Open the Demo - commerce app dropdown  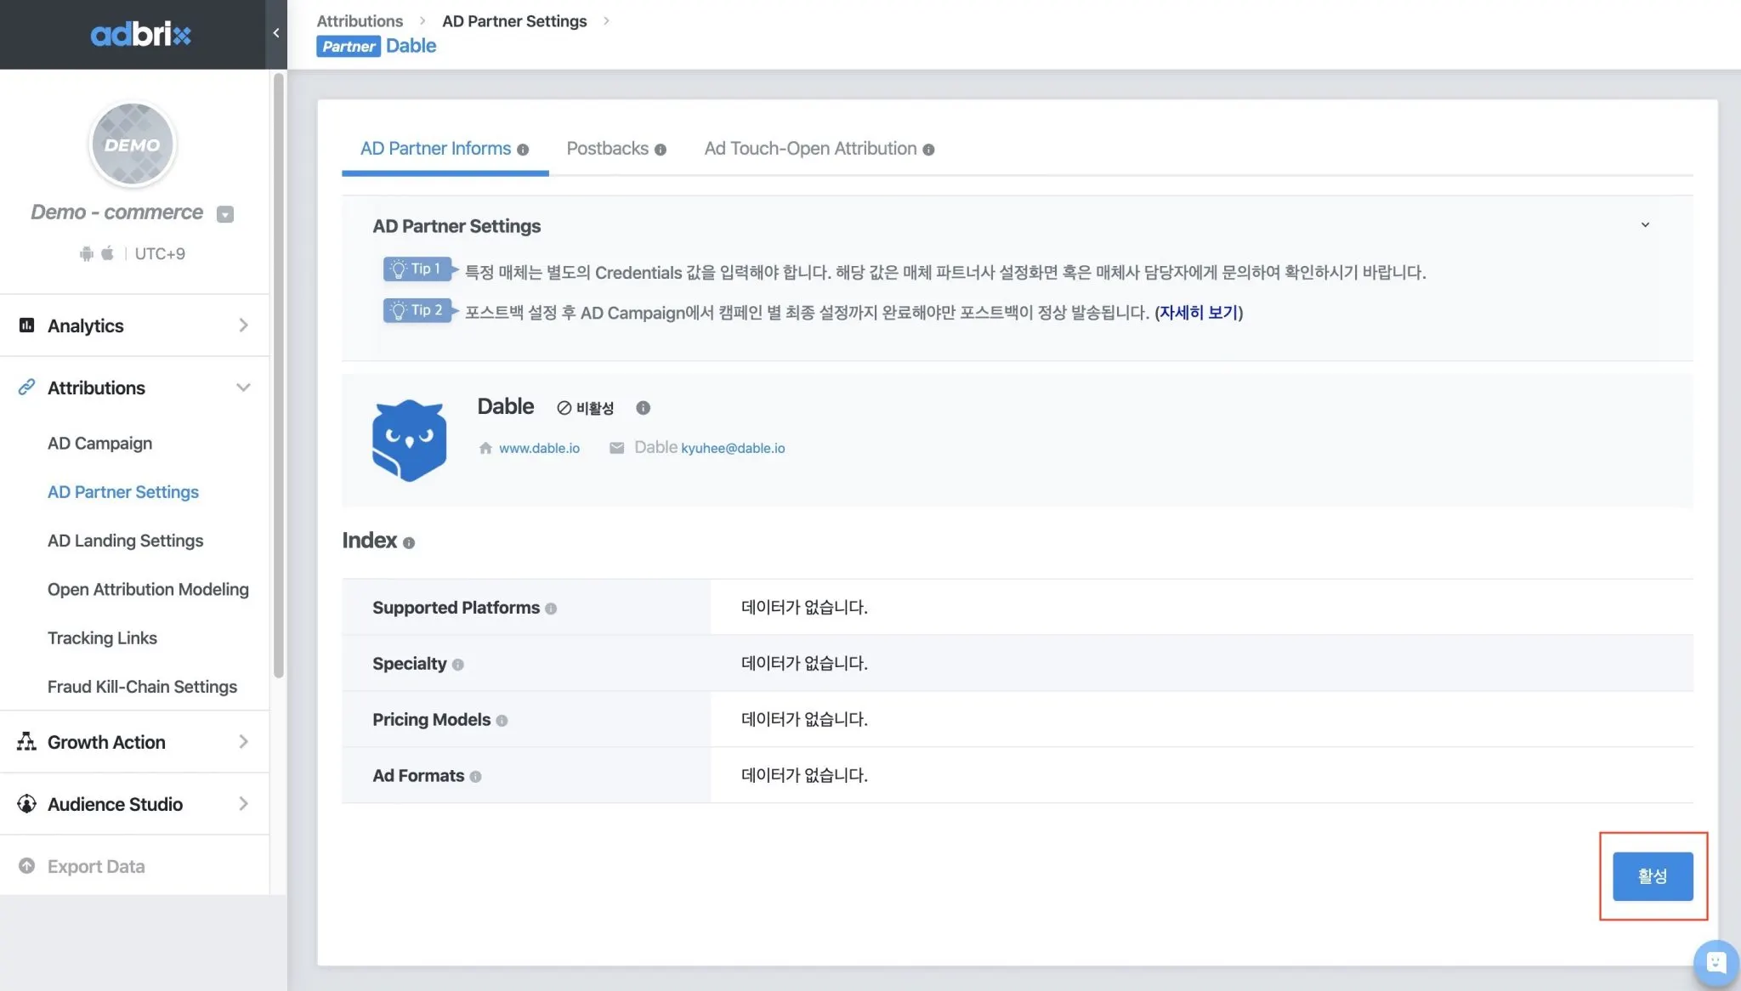tap(224, 214)
